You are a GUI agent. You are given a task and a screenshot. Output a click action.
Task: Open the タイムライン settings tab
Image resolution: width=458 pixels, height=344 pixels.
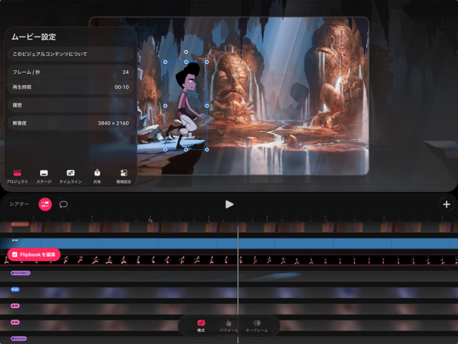coord(70,176)
